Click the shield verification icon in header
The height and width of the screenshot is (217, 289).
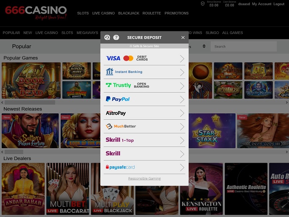pyautogui.click(x=203, y=3)
